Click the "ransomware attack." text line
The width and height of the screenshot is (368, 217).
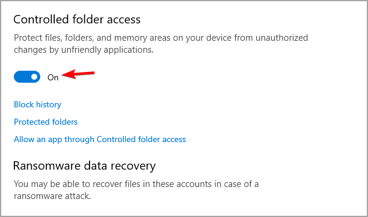(52, 196)
